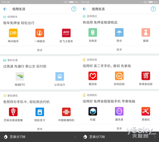The image size is (159, 142).
Task: Open 雨伞 umbrella rental icon
Action: point(119,33)
